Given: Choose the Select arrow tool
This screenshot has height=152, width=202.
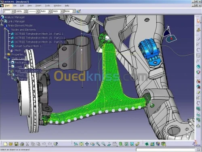Looking at the screenshot, I should [198, 21].
